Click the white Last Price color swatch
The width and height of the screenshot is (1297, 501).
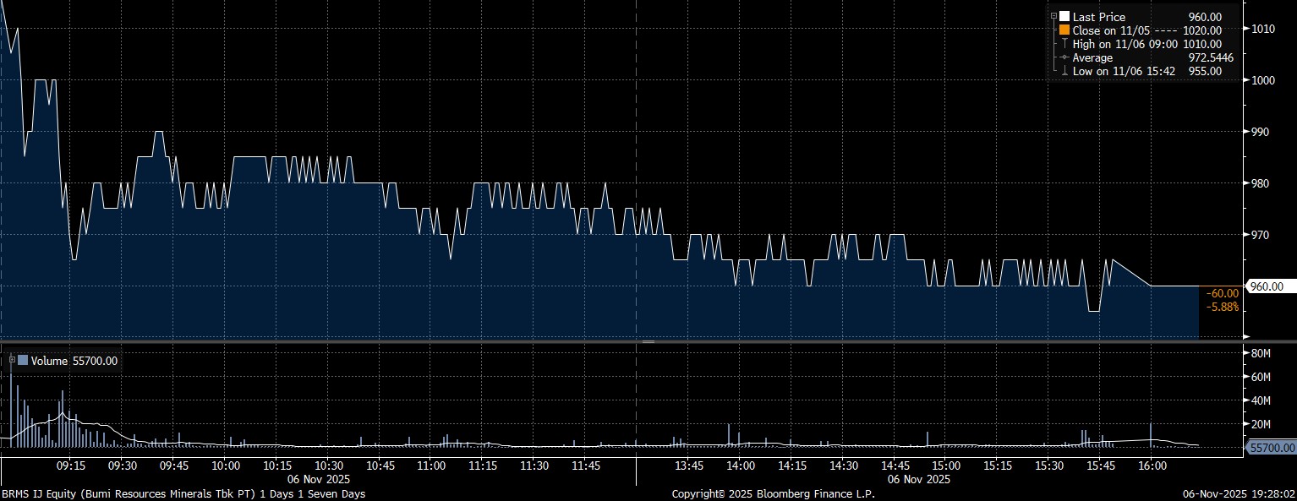[x=1064, y=17]
